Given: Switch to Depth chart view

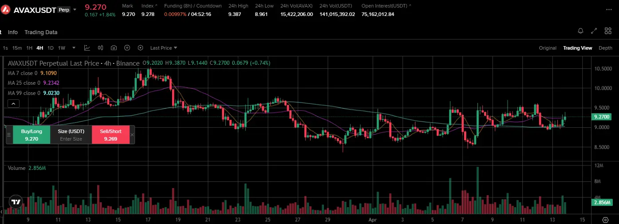Looking at the screenshot, I should [605, 48].
